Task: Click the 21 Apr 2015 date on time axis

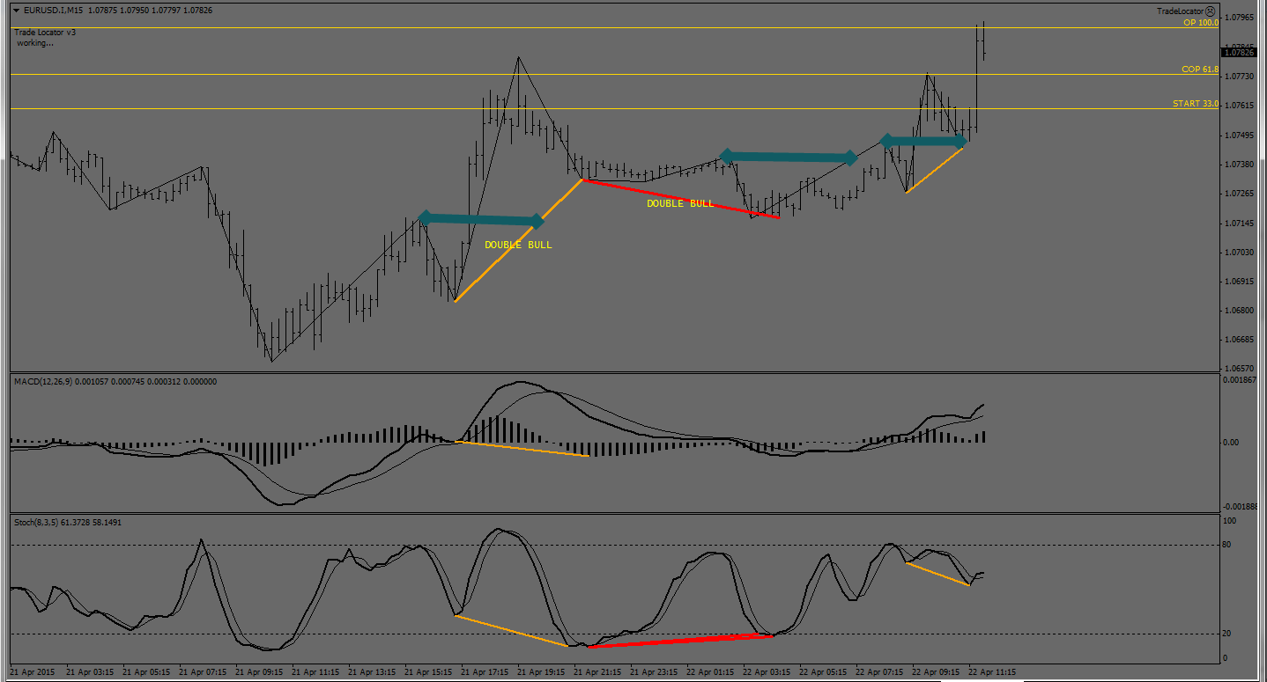Action: (x=33, y=672)
